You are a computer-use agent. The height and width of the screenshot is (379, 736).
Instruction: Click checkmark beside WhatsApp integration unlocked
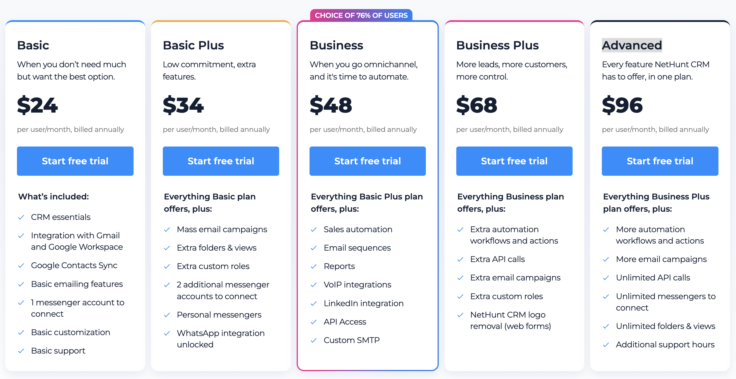click(167, 333)
